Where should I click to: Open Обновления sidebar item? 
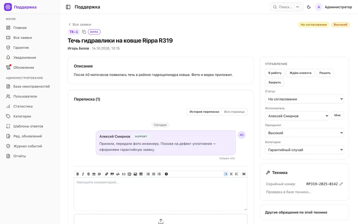pyautogui.click(x=30, y=68)
